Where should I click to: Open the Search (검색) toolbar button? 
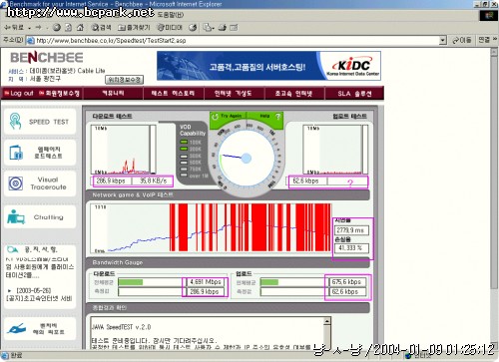pyautogui.click(x=101, y=28)
